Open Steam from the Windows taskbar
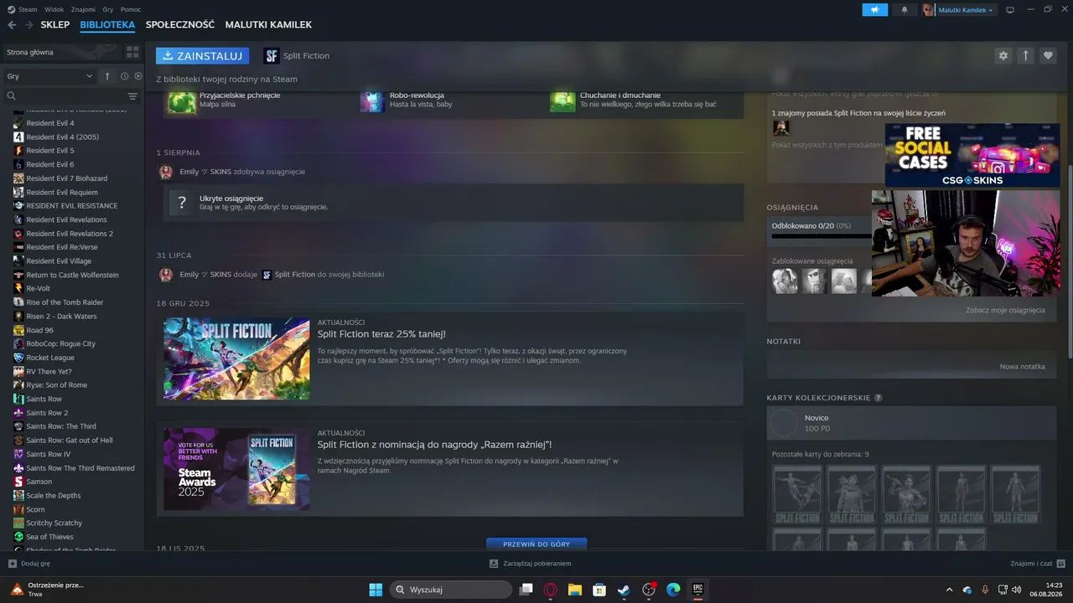1073x603 pixels. [624, 590]
